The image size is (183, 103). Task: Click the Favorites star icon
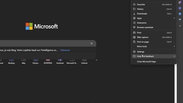coord(134,5)
